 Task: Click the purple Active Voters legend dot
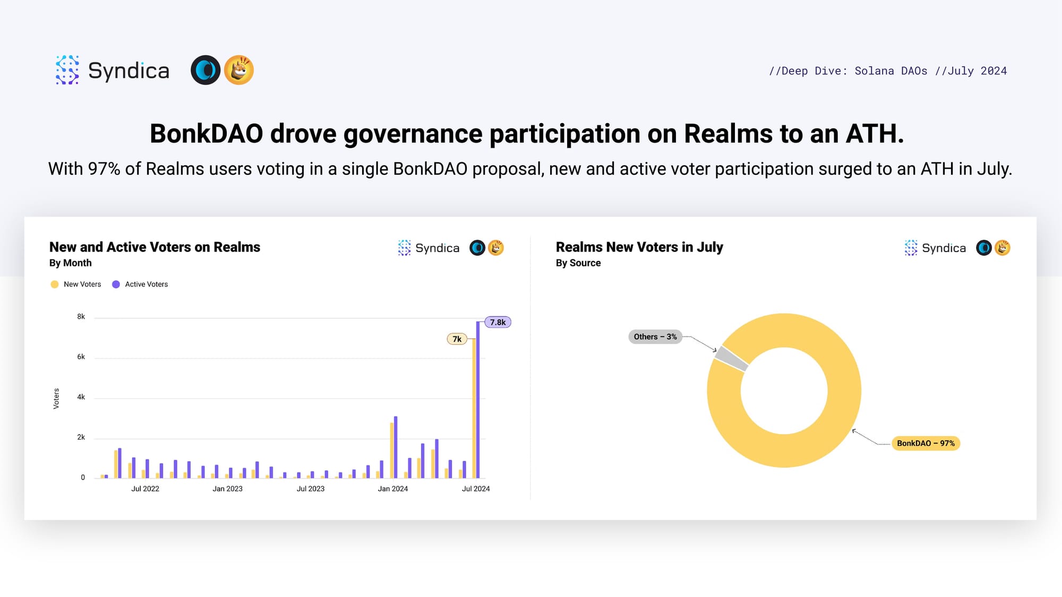116,284
